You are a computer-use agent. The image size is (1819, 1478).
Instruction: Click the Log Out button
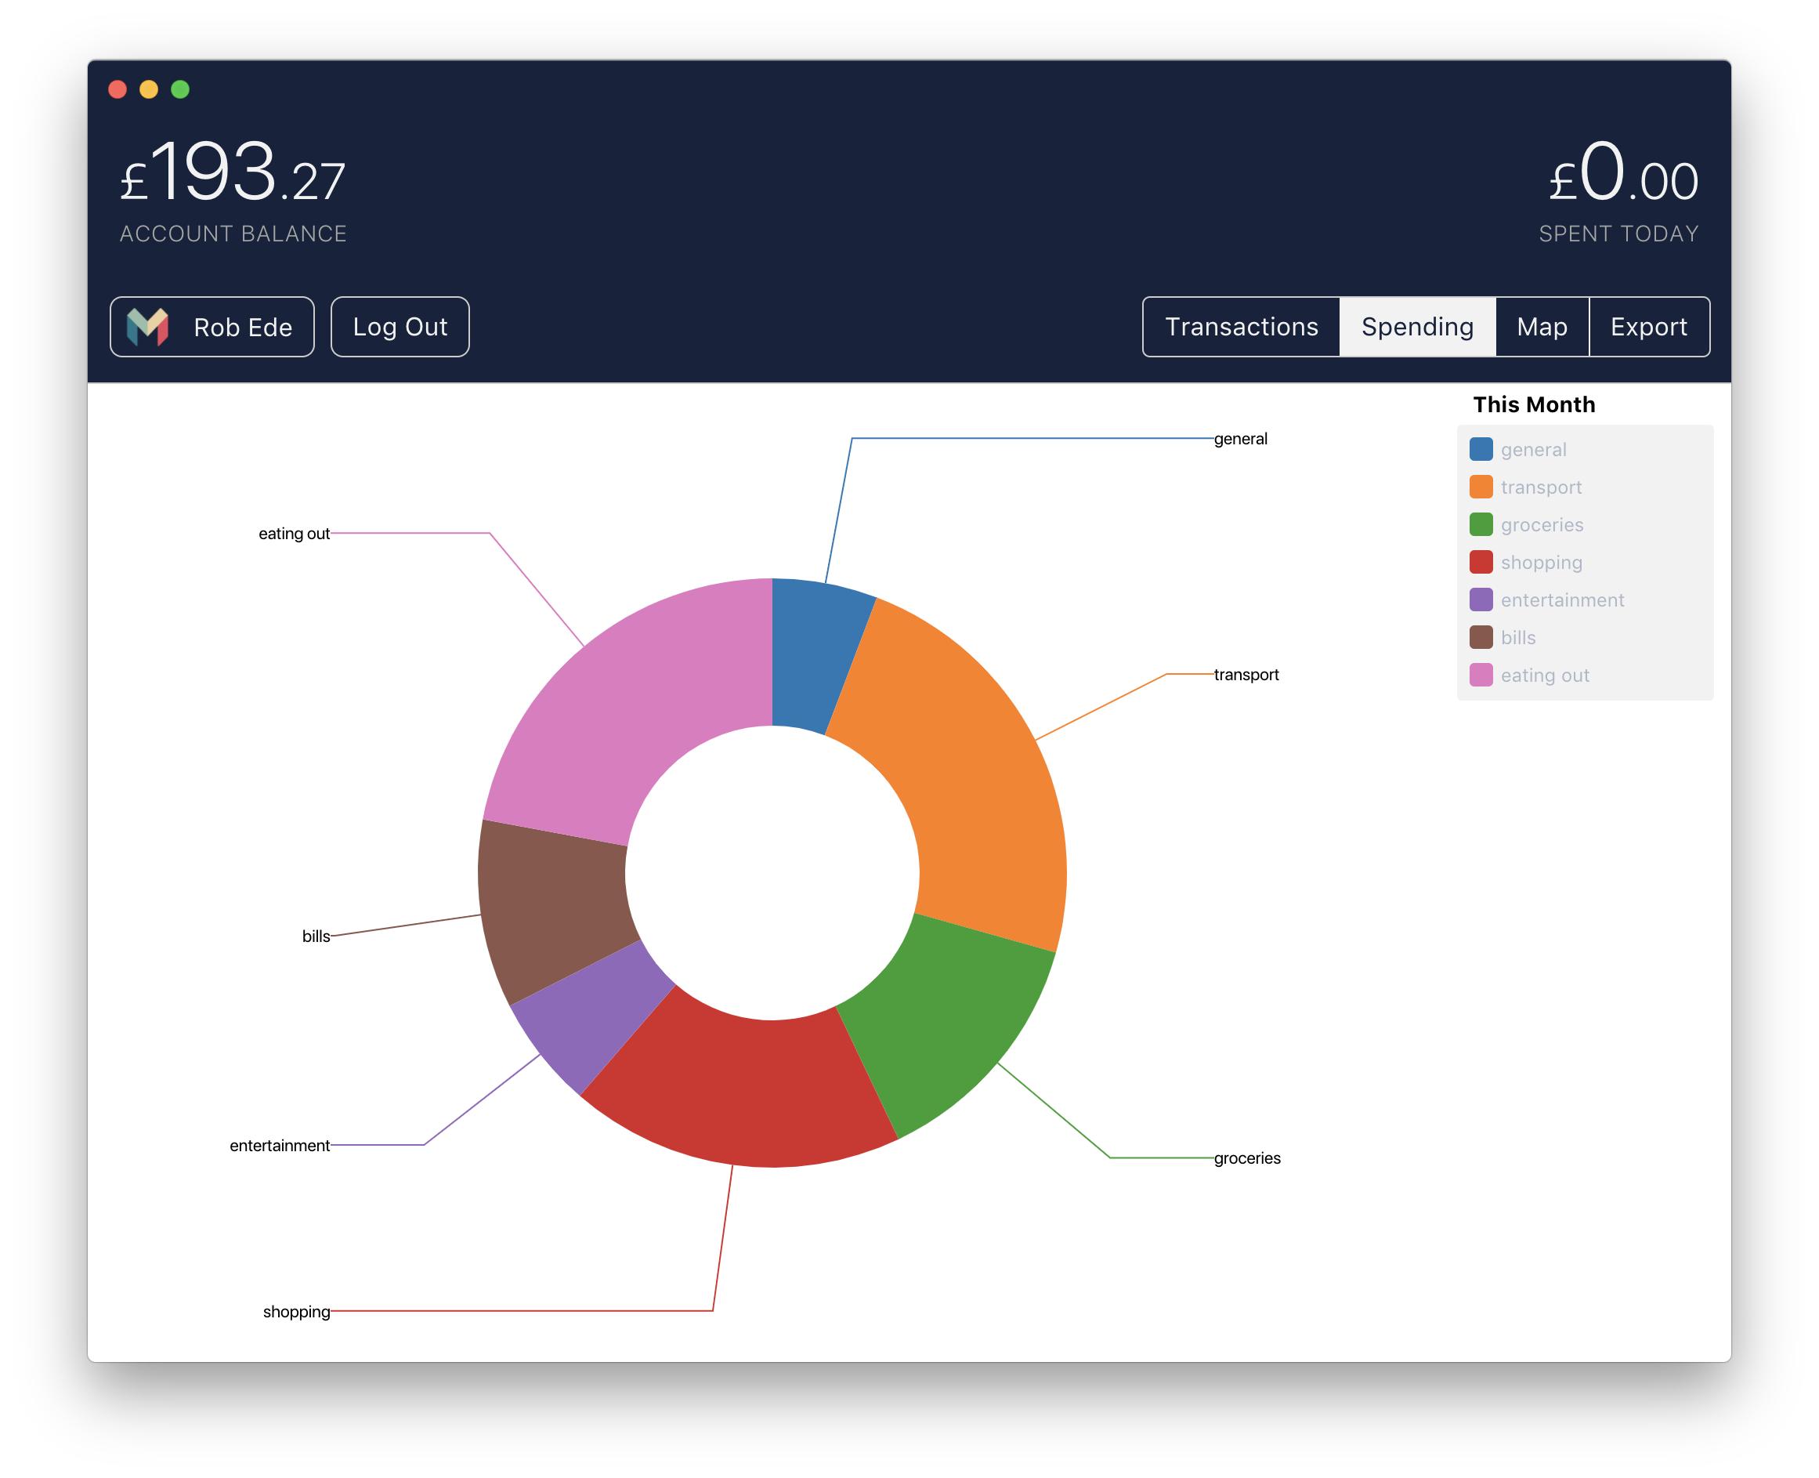(x=400, y=327)
